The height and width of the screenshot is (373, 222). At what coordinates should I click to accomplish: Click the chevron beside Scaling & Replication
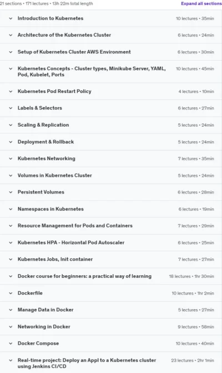pos(11,125)
